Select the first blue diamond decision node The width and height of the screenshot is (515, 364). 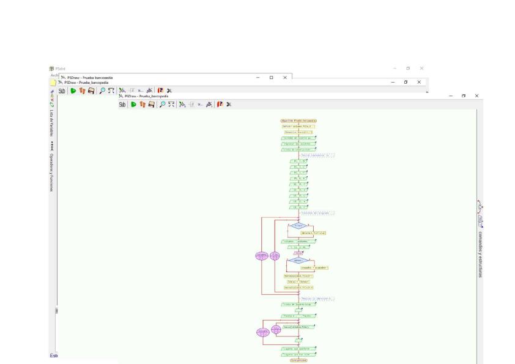click(x=298, y=226)
